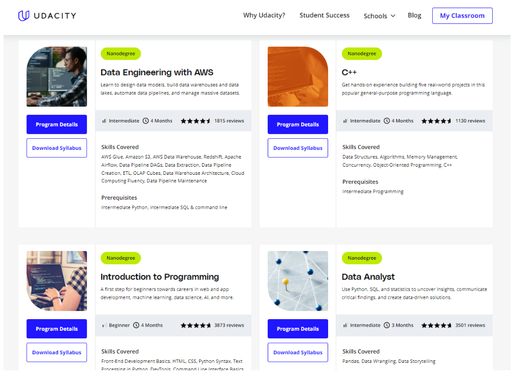This screenshot has height=378, width=512.
Task: Click the clock icon on C++ card
Action: 387,121
